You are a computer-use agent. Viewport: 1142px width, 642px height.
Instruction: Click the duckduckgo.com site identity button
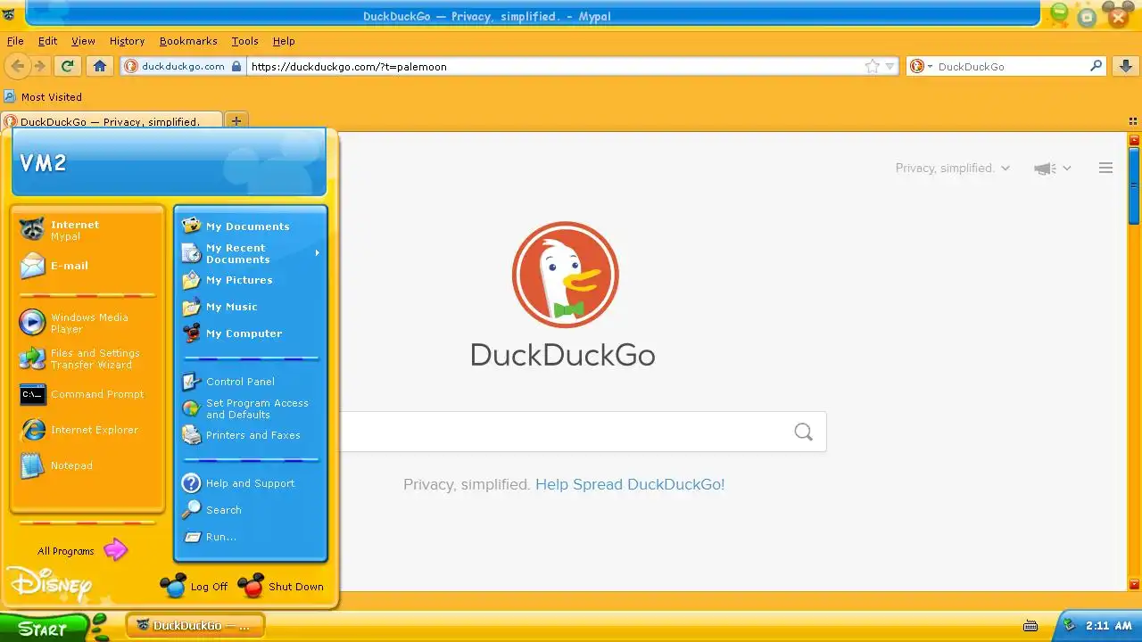(x=182, y=66)
